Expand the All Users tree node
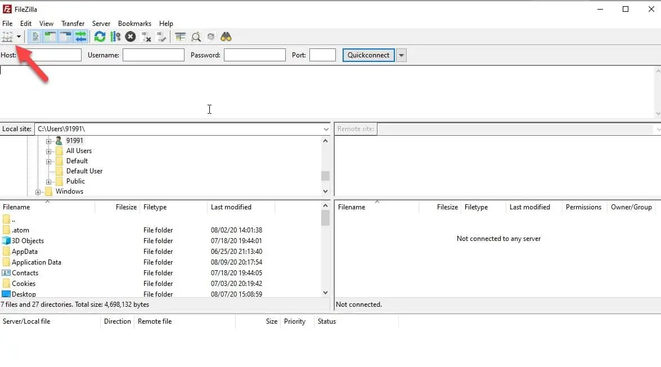 click(48, 151)
